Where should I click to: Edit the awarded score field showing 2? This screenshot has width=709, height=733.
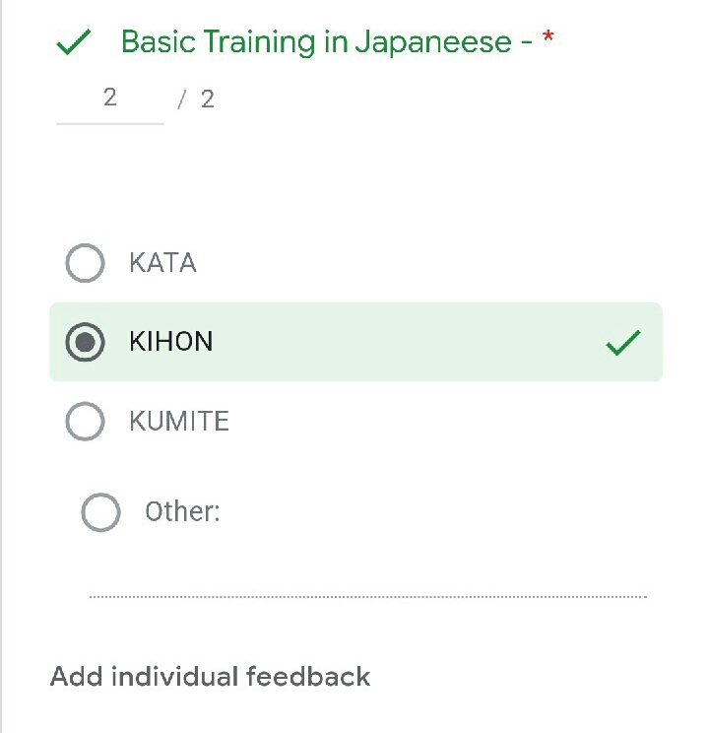(109, 99)
